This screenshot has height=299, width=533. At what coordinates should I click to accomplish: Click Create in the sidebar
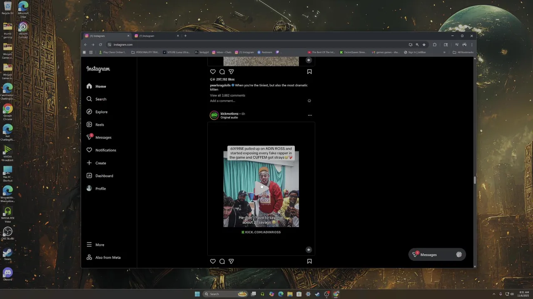(x=96, y=163)
